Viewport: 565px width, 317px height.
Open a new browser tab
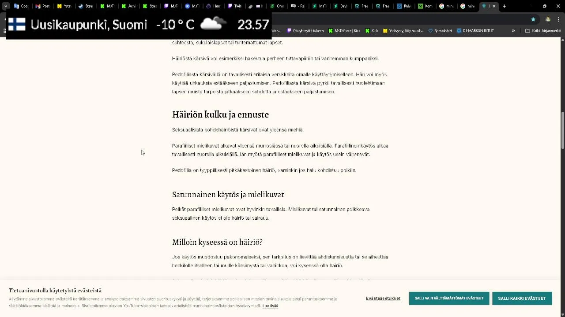[x=505, y=6]
